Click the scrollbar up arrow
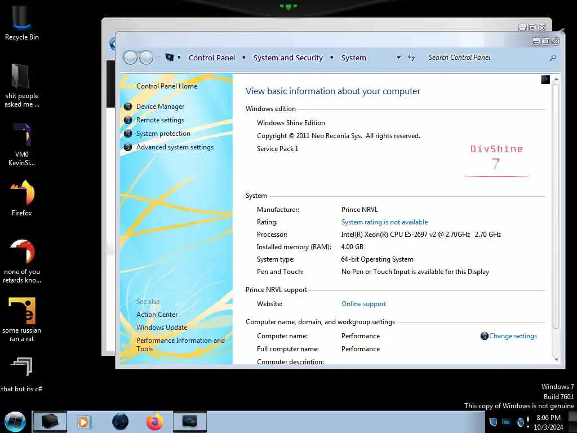Image resolution: width=577 pixels, height=433 pixels. (556, 79)
